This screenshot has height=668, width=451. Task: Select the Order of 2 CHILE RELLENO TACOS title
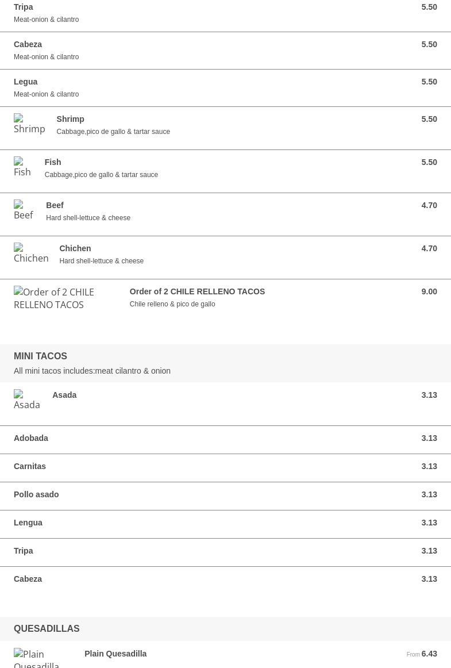point(197,291)
